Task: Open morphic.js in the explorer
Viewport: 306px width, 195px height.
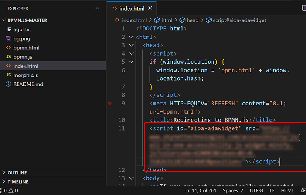Action: pos(26,75)
